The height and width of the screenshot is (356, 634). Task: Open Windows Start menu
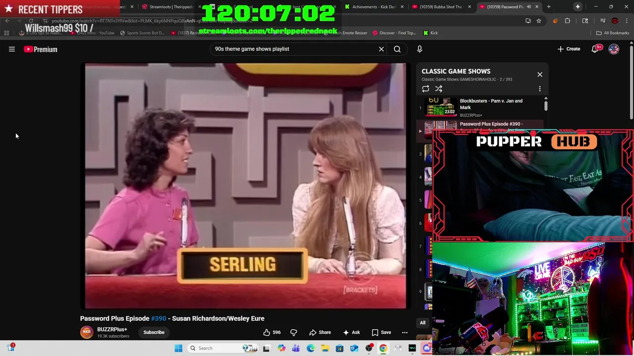click(x=178, y=348)
